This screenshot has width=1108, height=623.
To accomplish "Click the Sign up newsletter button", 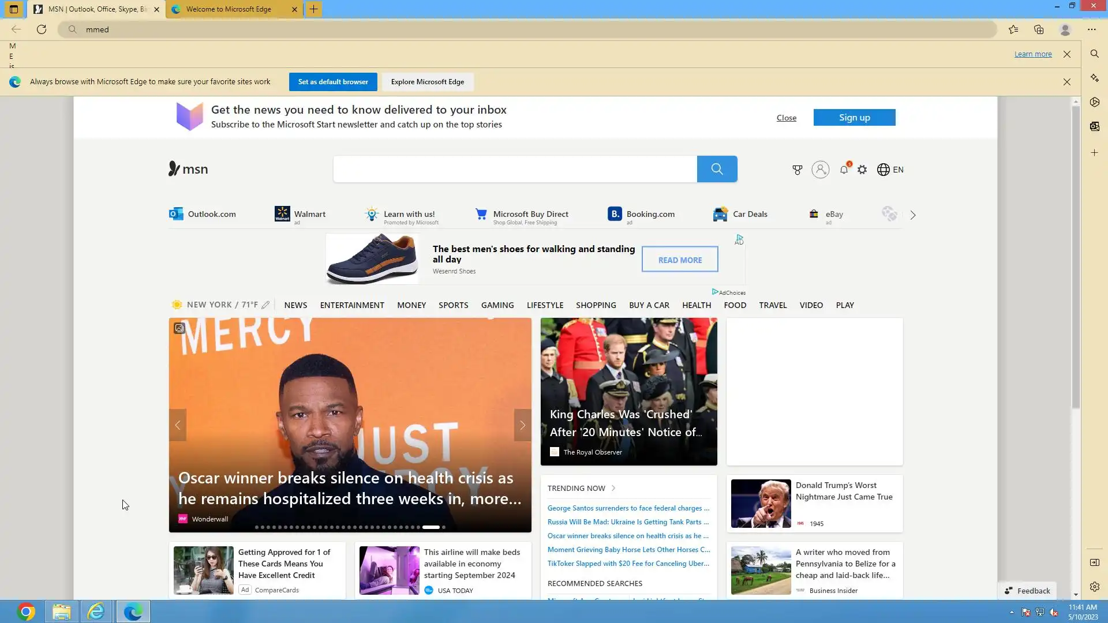I will coord(854,118).
